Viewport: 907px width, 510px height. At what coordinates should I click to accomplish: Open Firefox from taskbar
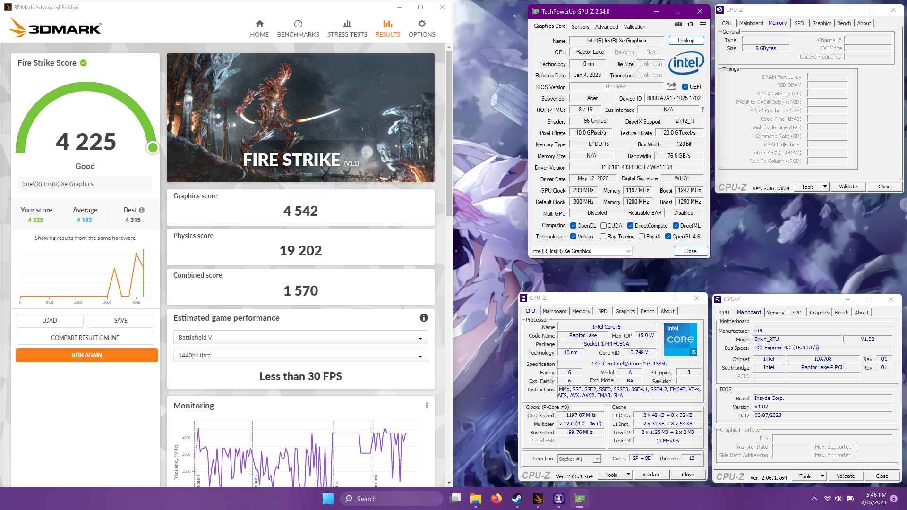tap(496, 499)
